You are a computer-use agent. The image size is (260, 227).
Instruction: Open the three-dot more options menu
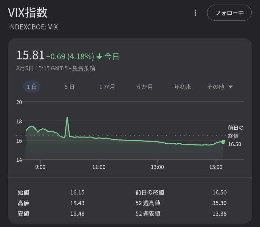coord(196,13)
